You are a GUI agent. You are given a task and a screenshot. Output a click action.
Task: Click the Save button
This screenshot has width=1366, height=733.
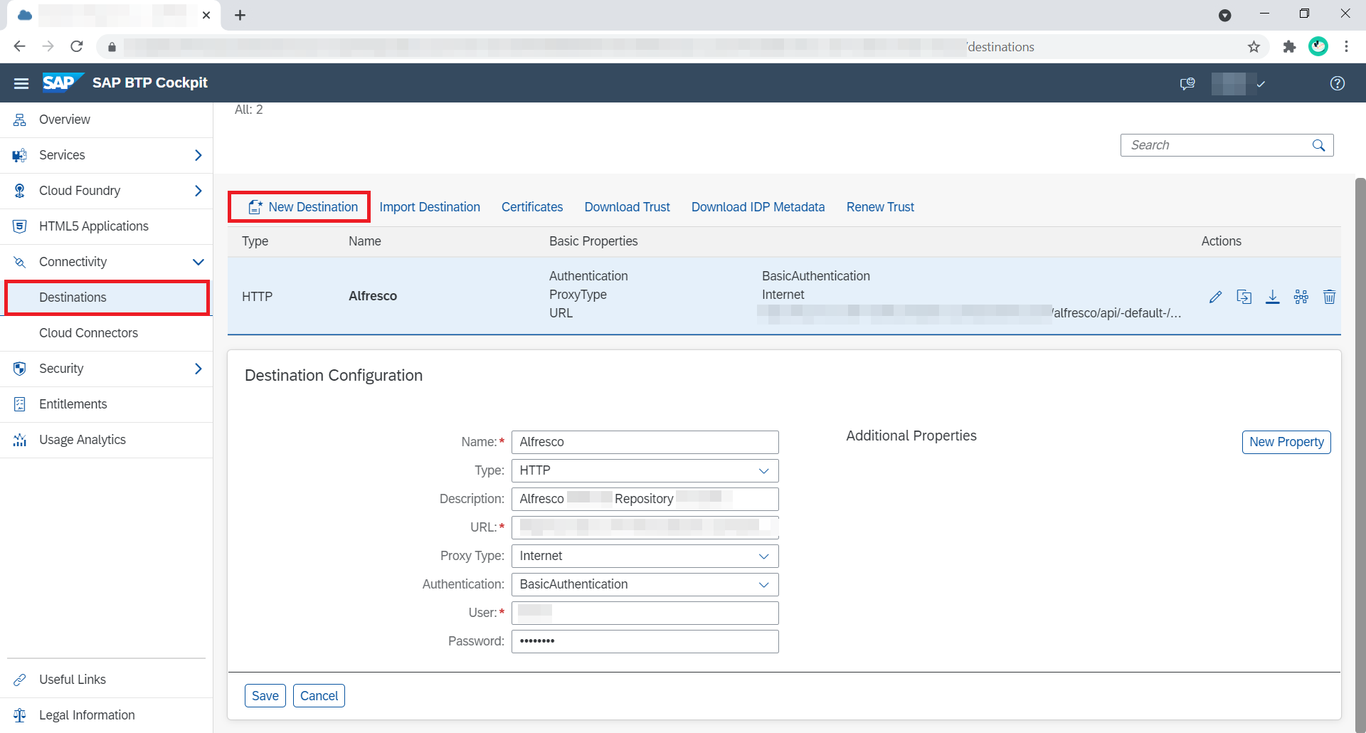coord(265,695)
